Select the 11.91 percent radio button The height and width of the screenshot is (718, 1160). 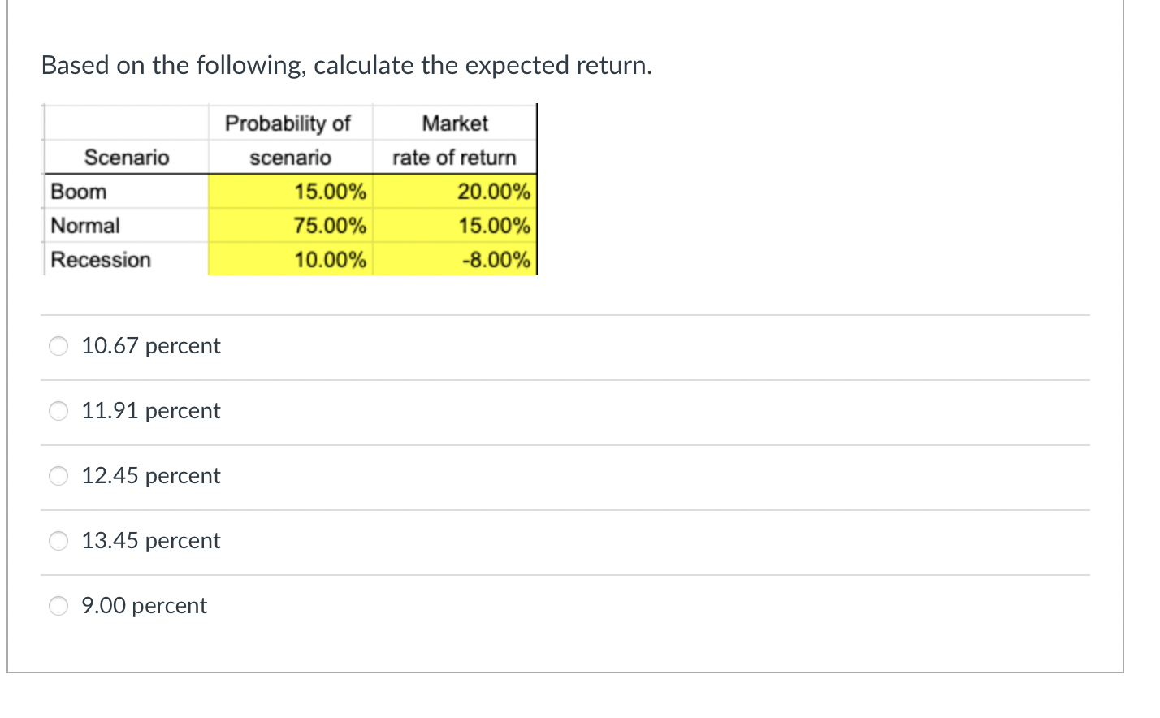click(x=58, y=411)
